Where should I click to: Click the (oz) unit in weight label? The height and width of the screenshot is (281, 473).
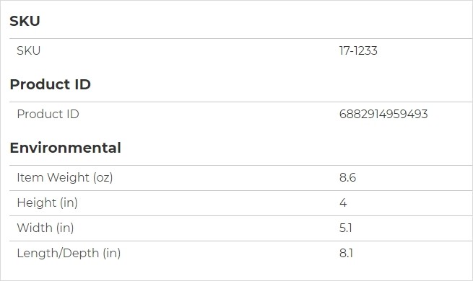103,177
